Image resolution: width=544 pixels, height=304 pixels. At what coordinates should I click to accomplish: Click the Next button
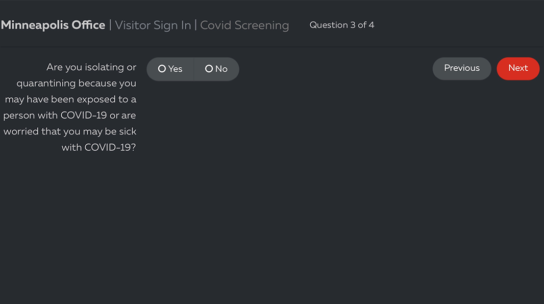[x=518, y=69]
